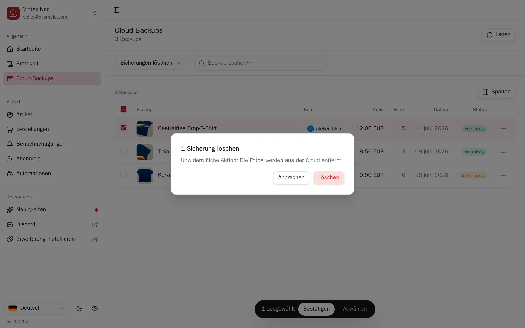The width and height of the screenshot is (525, 328).
Task: Sort by the Preis column header
Action: point(378,110)
